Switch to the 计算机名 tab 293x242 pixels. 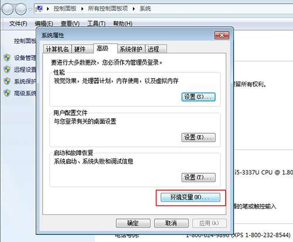[57, 49]
